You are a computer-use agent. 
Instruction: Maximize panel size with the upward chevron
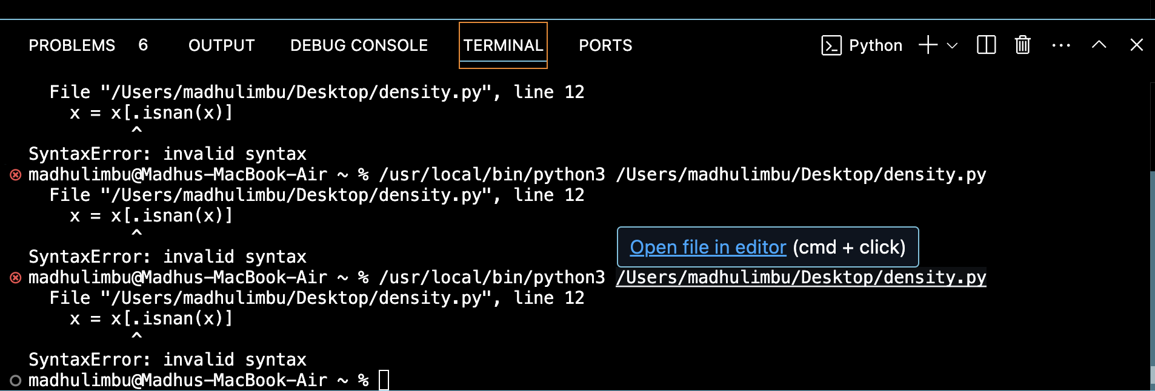(1099, 45)
